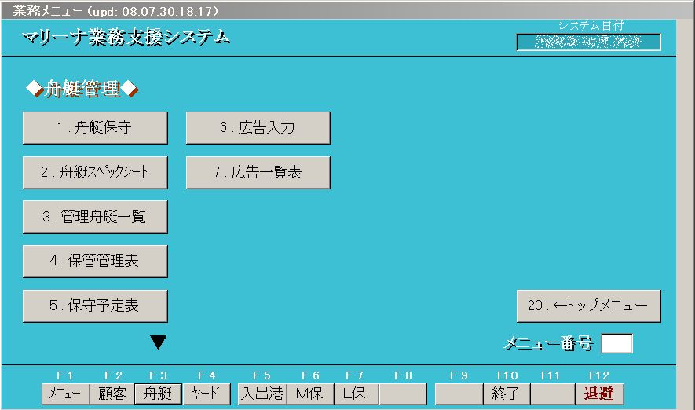Switch to F2 顧客 section

tap(112, 394)
